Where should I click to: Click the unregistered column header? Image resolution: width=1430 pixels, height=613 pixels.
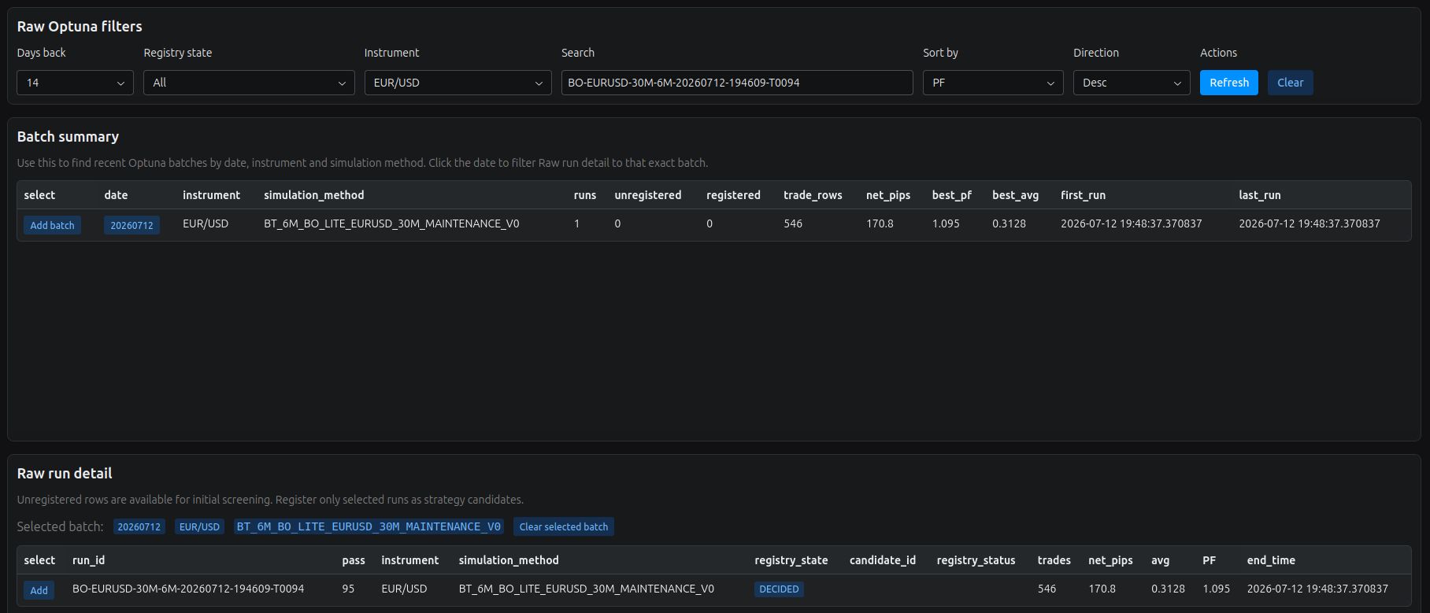[648, 195]
